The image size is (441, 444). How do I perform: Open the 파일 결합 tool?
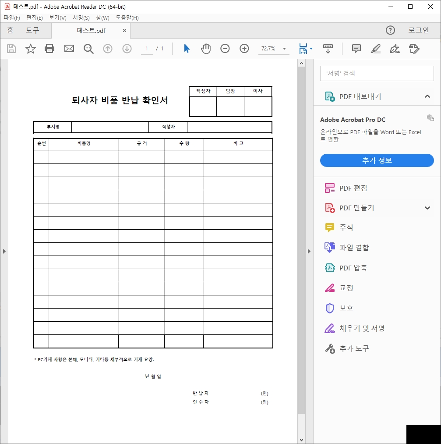[x=347, y=248]
